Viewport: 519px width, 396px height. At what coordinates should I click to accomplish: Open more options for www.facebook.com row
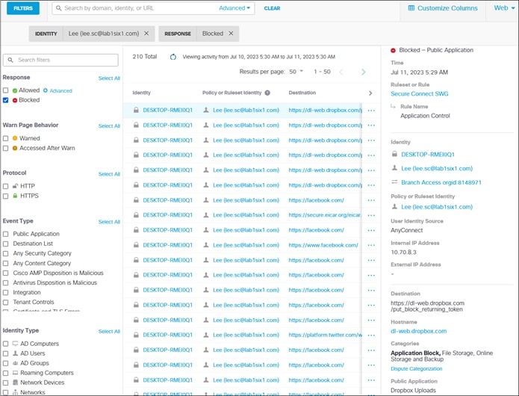coord(371,245)
